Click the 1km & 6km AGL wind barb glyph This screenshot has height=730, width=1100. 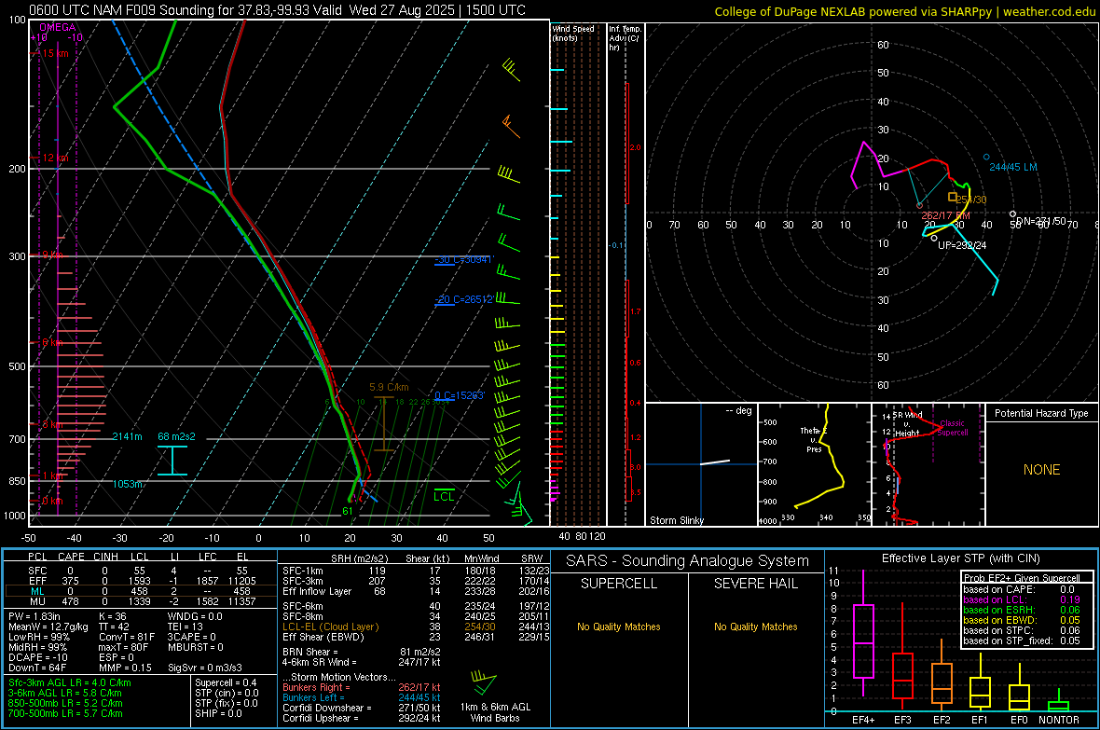click(484, 682)
